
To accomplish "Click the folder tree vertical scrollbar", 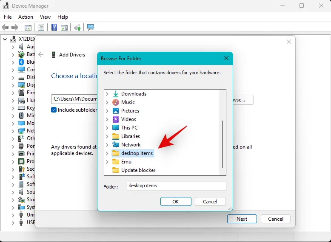I will (223, 144).
